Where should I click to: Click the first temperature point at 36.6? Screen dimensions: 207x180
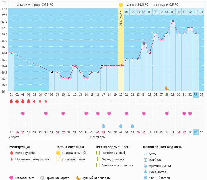tap(11, 53)
